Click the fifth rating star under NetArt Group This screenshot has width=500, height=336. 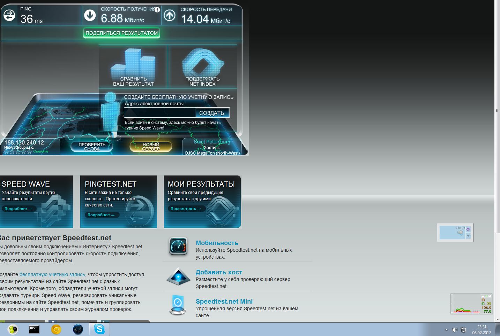click(29, 152)
